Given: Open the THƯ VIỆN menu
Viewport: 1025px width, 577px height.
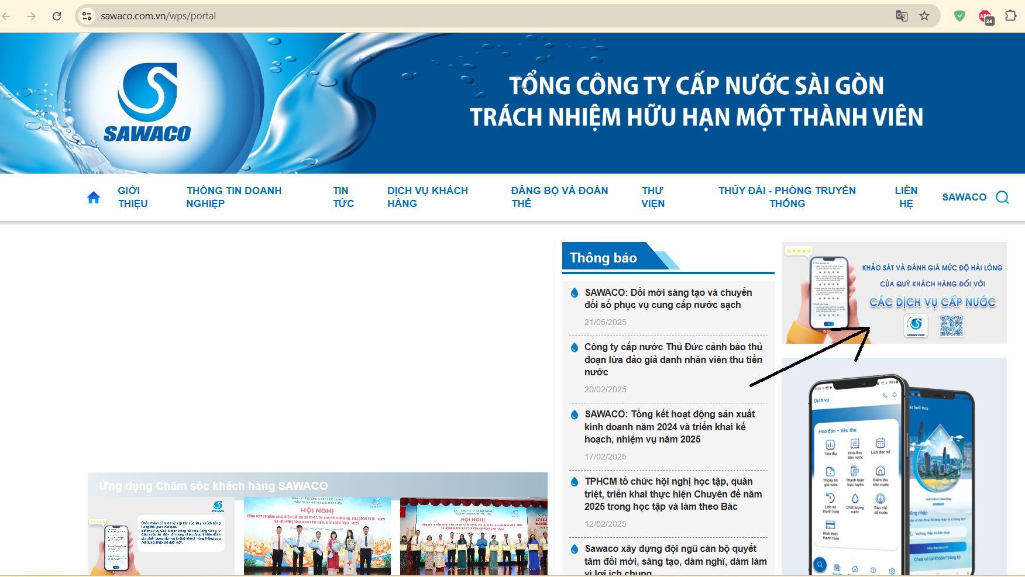Looking at the screenshot, I should point(653,197).
